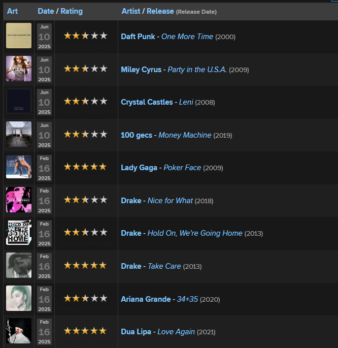Screen dimensions: 338x348
Task: Open Dua Lipa artist page
Action: pos(136,332)
